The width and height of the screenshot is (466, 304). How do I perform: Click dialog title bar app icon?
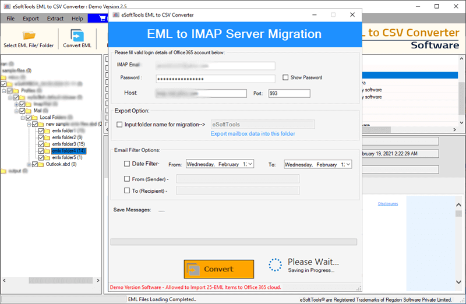[x=116, y=15]
